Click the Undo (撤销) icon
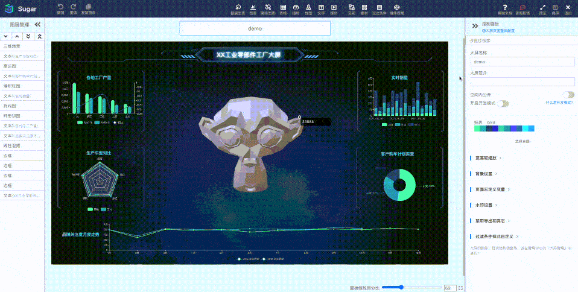This screenshot has height=292, width=578. (x=60, y=7)
